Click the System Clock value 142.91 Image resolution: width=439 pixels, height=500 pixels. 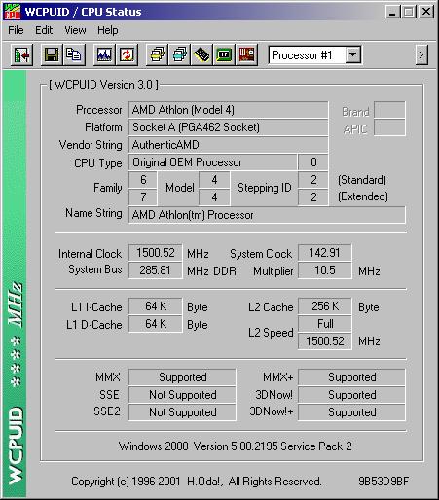(325, 253)
